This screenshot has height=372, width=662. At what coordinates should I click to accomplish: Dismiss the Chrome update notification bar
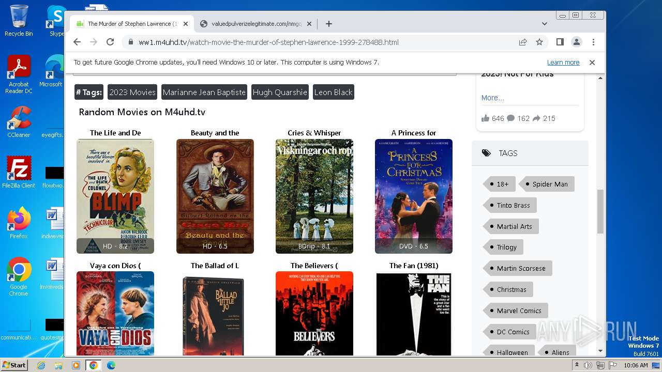pos(592,63)
